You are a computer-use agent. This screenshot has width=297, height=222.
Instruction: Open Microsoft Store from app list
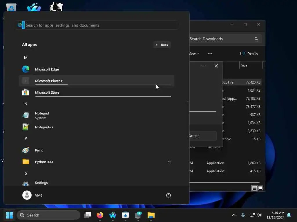[x=96, y=92]
